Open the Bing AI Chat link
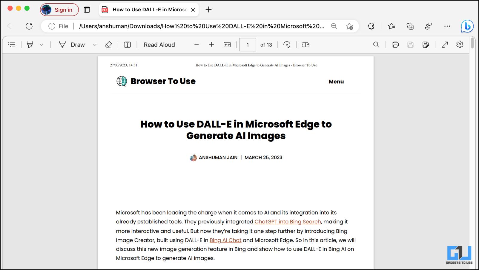 pos(225,240)
